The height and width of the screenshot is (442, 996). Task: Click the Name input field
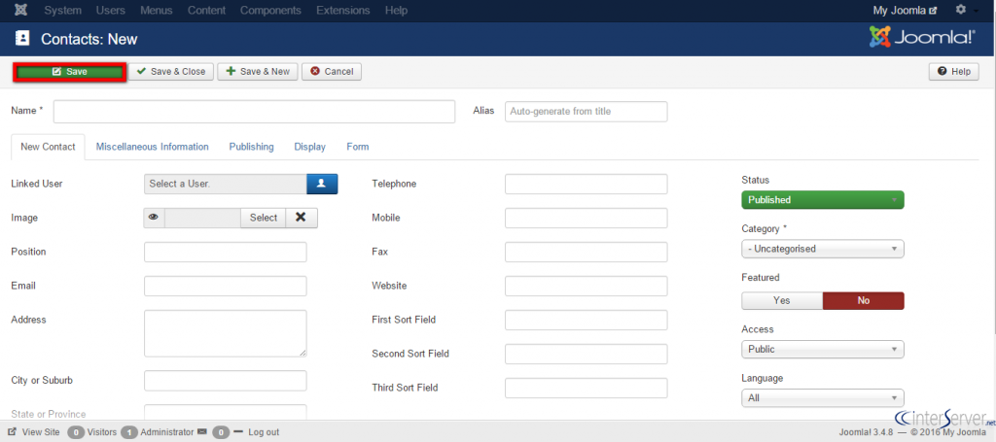point(254,111)
